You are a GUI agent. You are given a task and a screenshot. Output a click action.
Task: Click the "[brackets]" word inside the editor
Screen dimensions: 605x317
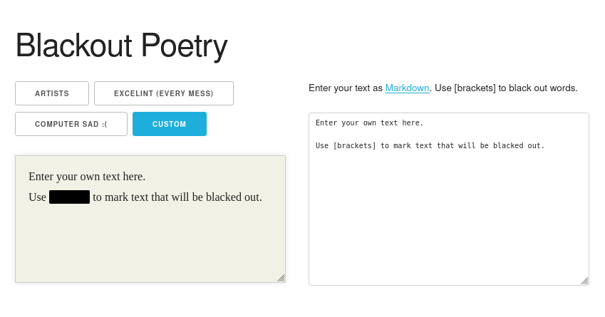[x=354, y=146]
